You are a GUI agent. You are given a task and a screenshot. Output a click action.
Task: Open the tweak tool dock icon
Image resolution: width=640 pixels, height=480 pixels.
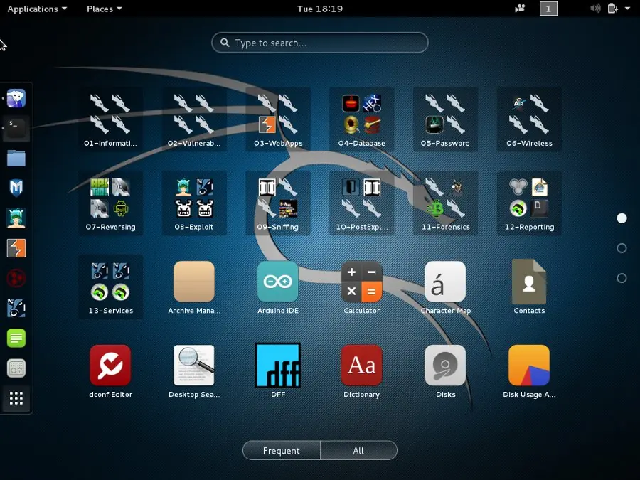coord(16,368)
